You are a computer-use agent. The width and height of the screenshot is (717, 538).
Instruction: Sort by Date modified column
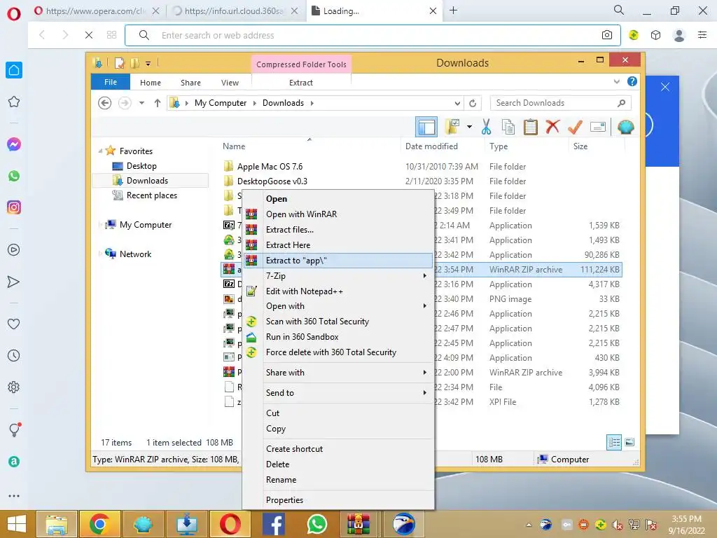coord(431,146)
